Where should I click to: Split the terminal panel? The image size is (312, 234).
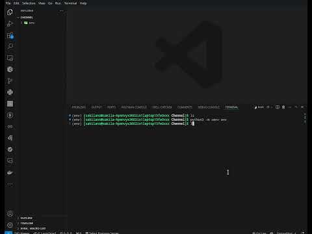point(277,107)
